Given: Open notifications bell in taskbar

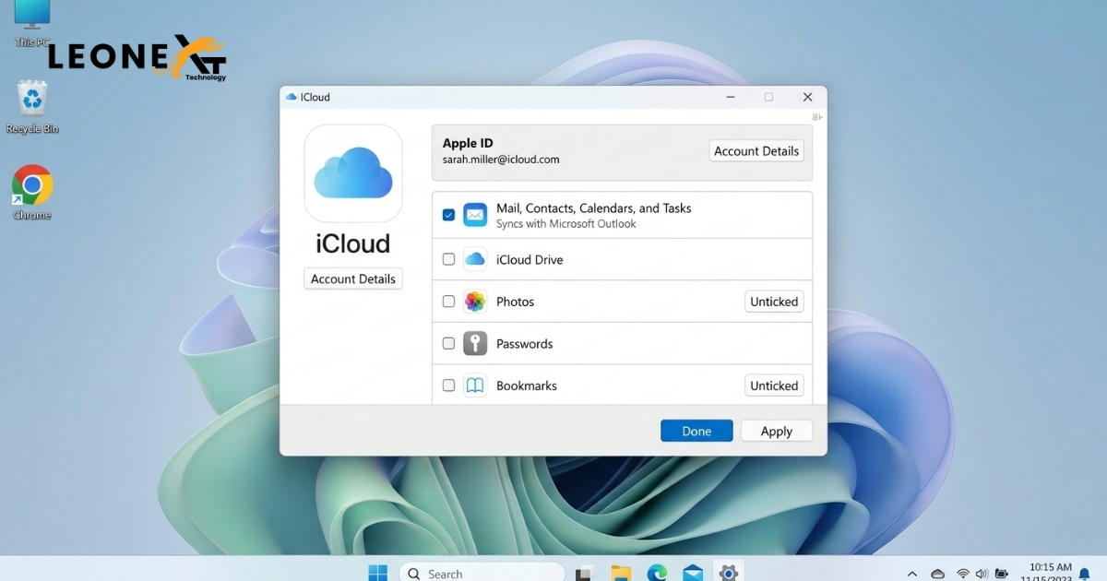Looking at the screenshot, I should 1086,574.
